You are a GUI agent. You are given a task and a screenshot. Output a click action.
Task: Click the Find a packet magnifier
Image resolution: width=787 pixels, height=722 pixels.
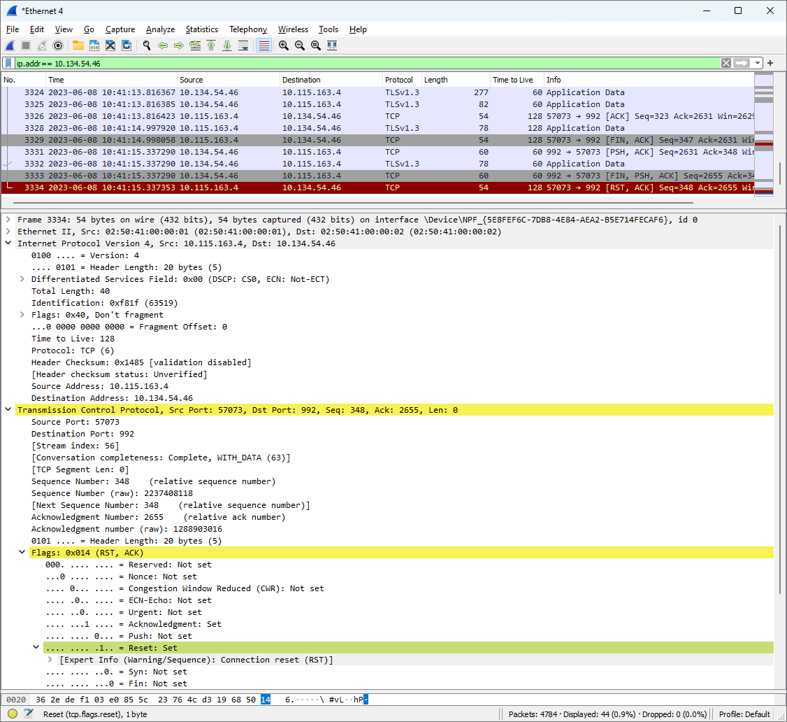pyautogui.click(x=147, y=45)
